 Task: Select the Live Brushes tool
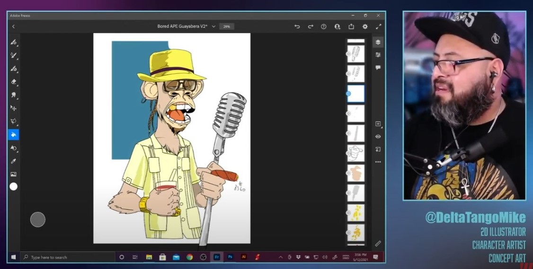pyautogui.click(x=14, y=55)
